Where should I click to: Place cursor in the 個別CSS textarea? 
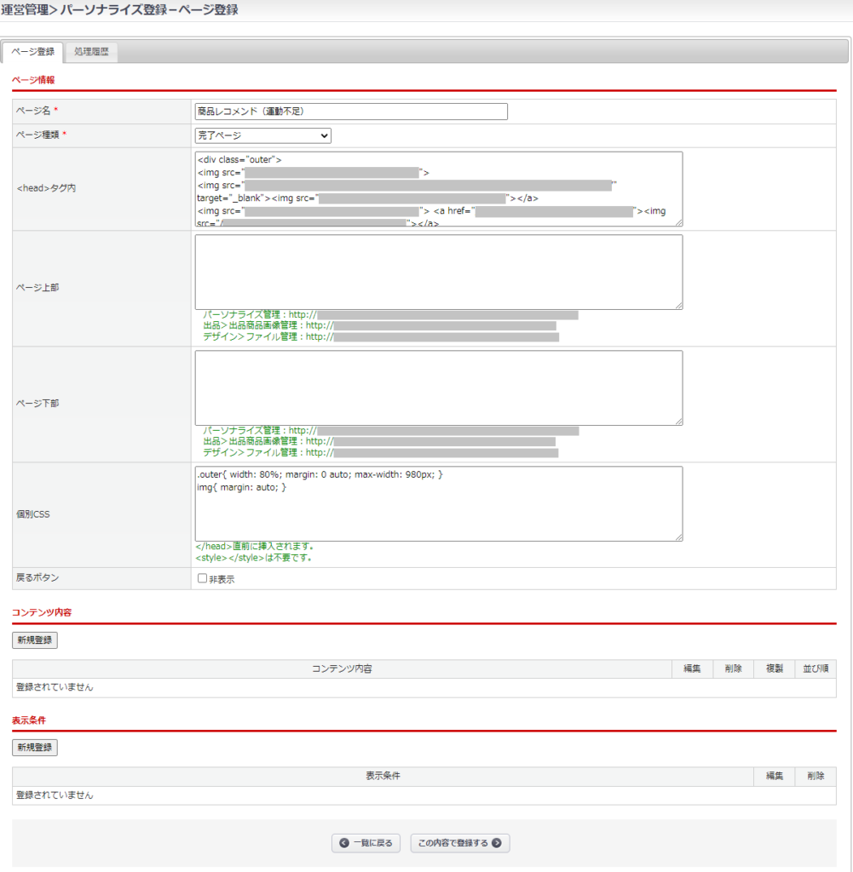click(438, 511)
